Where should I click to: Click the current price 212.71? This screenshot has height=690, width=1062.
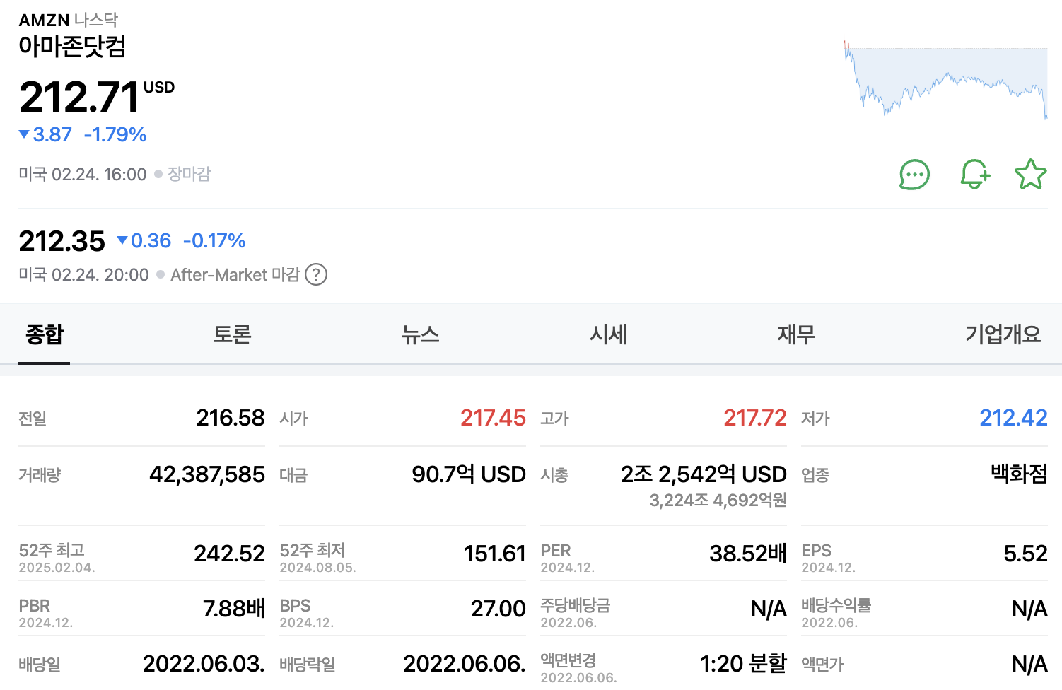(x=79, y=97)
